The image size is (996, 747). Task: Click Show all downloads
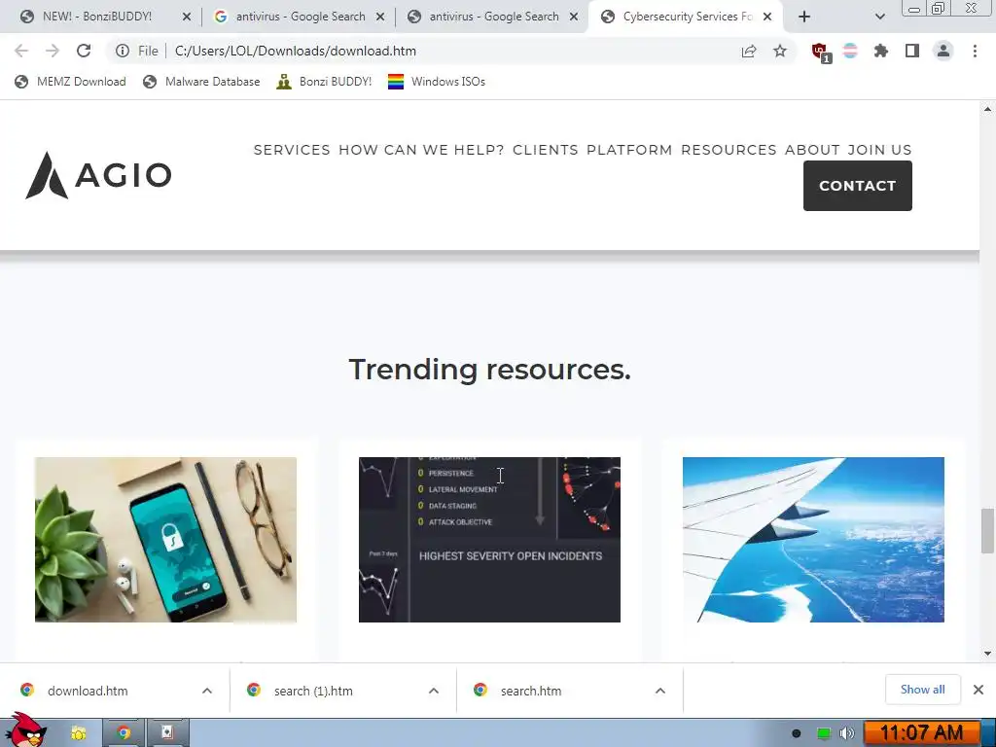(922, 690)
